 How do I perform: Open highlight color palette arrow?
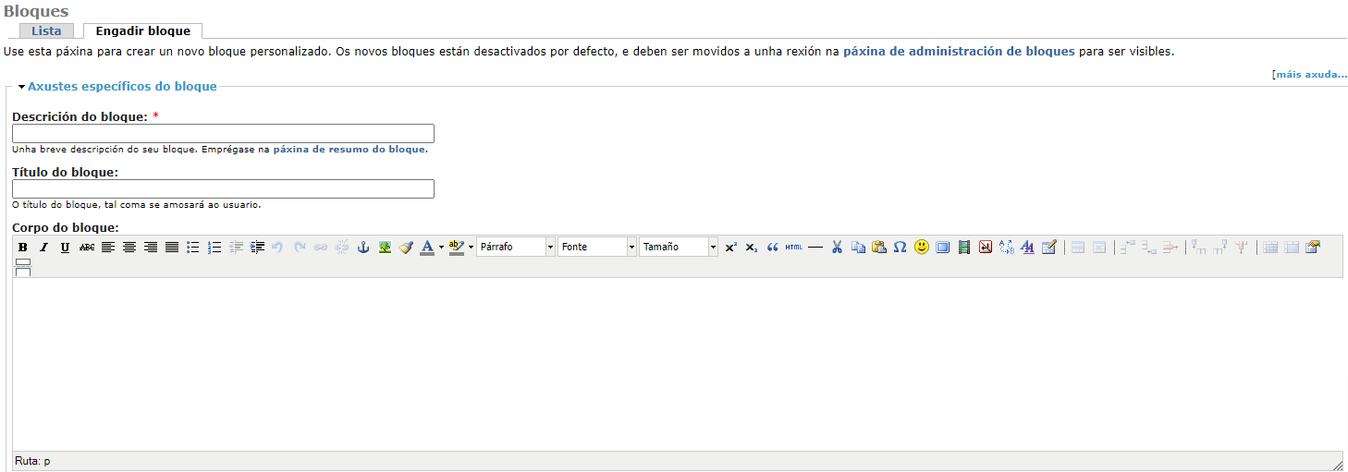(x=471, y=247)
